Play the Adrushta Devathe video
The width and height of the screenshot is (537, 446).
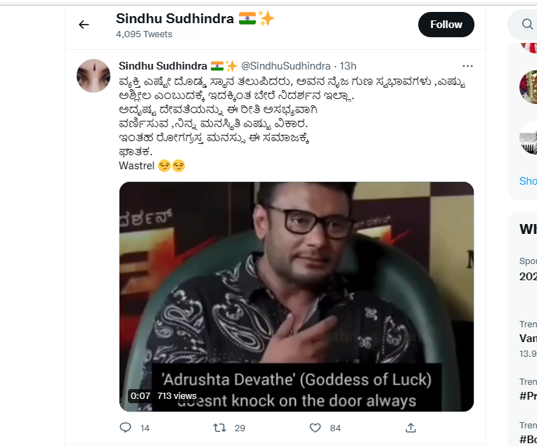[296, 296]
